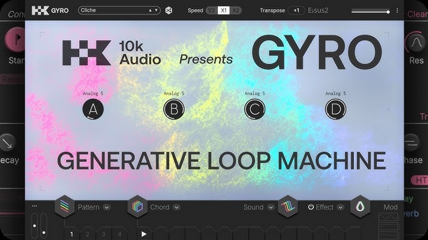Click the Analog 5 label above track C
Viewport: 428px width, 240px height.
[x=255, y=93]
